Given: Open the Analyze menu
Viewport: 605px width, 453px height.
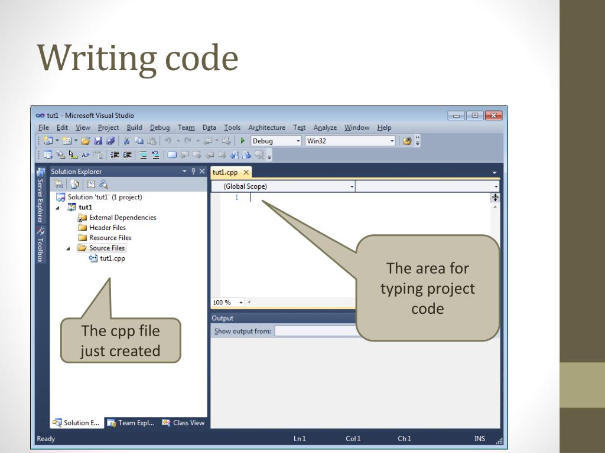Looking at the screenshot, I should [x=325, y=127].
